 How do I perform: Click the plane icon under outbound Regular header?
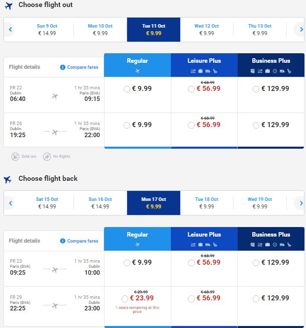137,71
